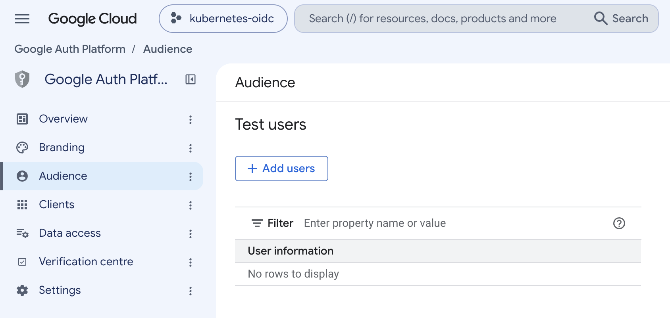This screenshot has height=318, width=670.
Task: Click the Data access list-gear icon
Action: click(x=22, y=233)
